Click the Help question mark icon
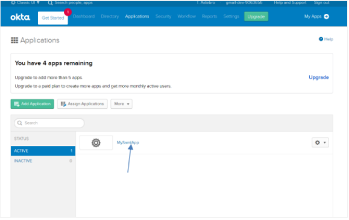The height and width of the screenshot is (220, 349). pos(321,39)
